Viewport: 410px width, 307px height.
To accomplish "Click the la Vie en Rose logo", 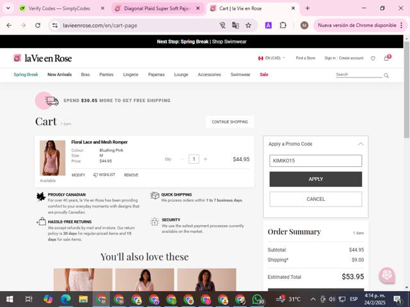I will coord(43,58).
